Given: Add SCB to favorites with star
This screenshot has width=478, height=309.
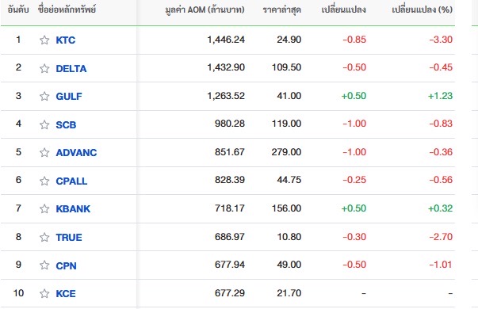Looking at the screenshot, I should click(44, 124).
